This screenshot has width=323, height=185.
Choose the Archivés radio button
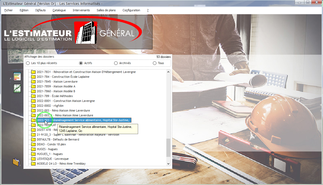116,63
